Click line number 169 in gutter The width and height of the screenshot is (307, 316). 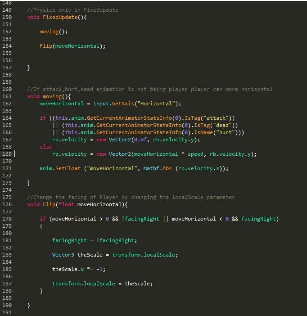pyautogui.click(x=7, y=154)
